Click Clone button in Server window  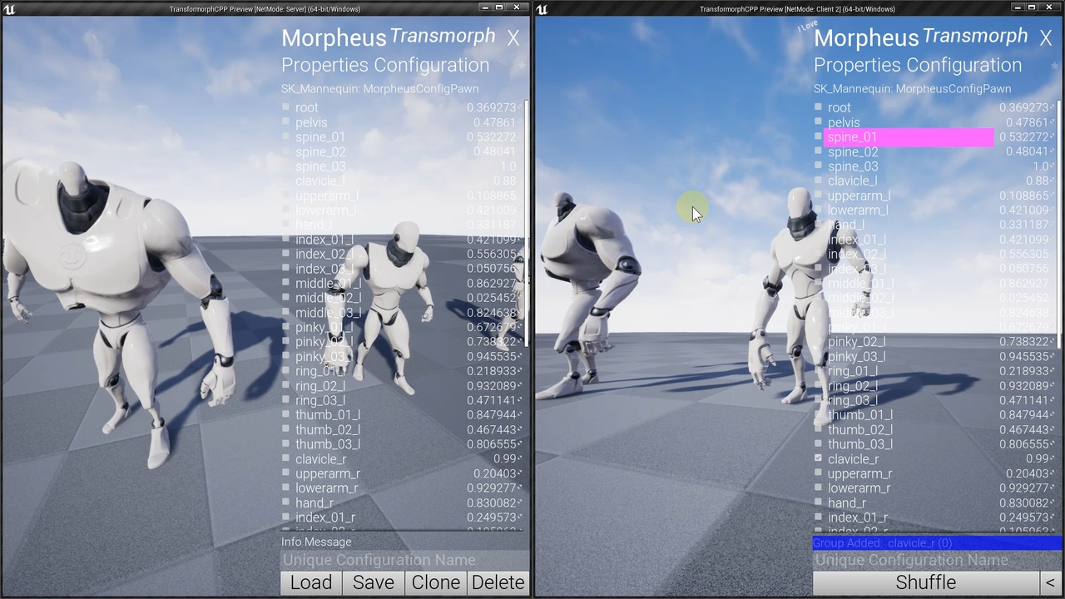click(436, 582)
